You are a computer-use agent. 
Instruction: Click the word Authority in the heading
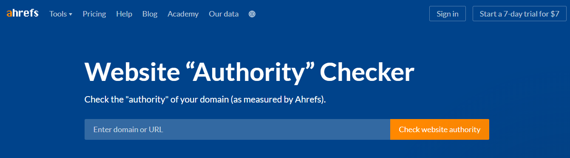click(x=252, y=72)
